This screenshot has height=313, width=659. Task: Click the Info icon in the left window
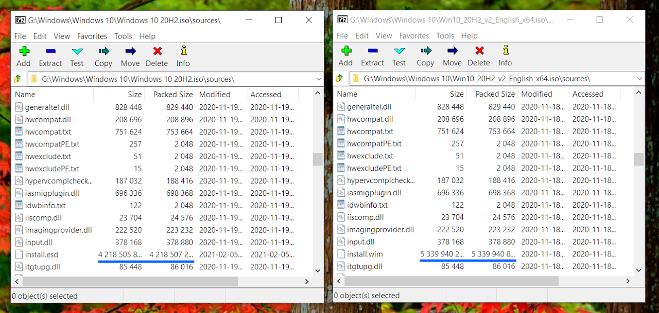click(x=183, y=50)
